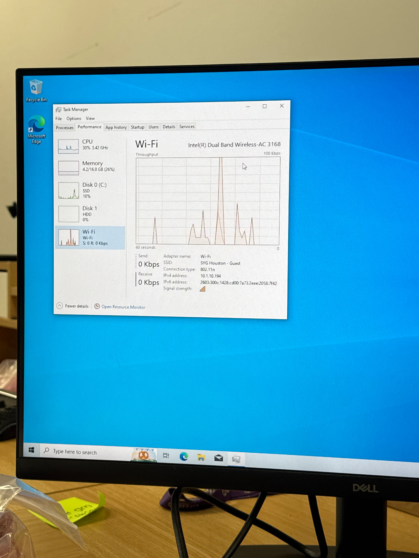The image size is (419, 558).
Task: Open the Details tab
Action: (169, 127)
